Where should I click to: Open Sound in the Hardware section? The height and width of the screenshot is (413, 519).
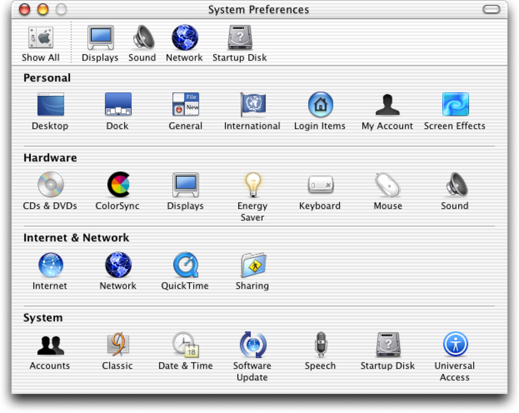(456, 184)
